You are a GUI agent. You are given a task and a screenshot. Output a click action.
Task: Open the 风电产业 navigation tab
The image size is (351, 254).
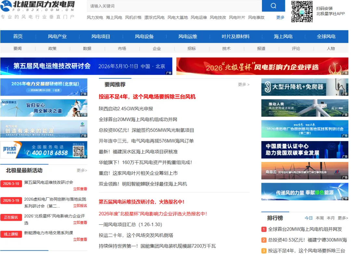tap(57, 36)
